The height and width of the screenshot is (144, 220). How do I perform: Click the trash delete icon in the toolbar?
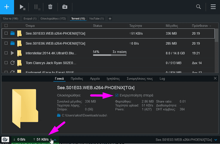click(50, 7)
